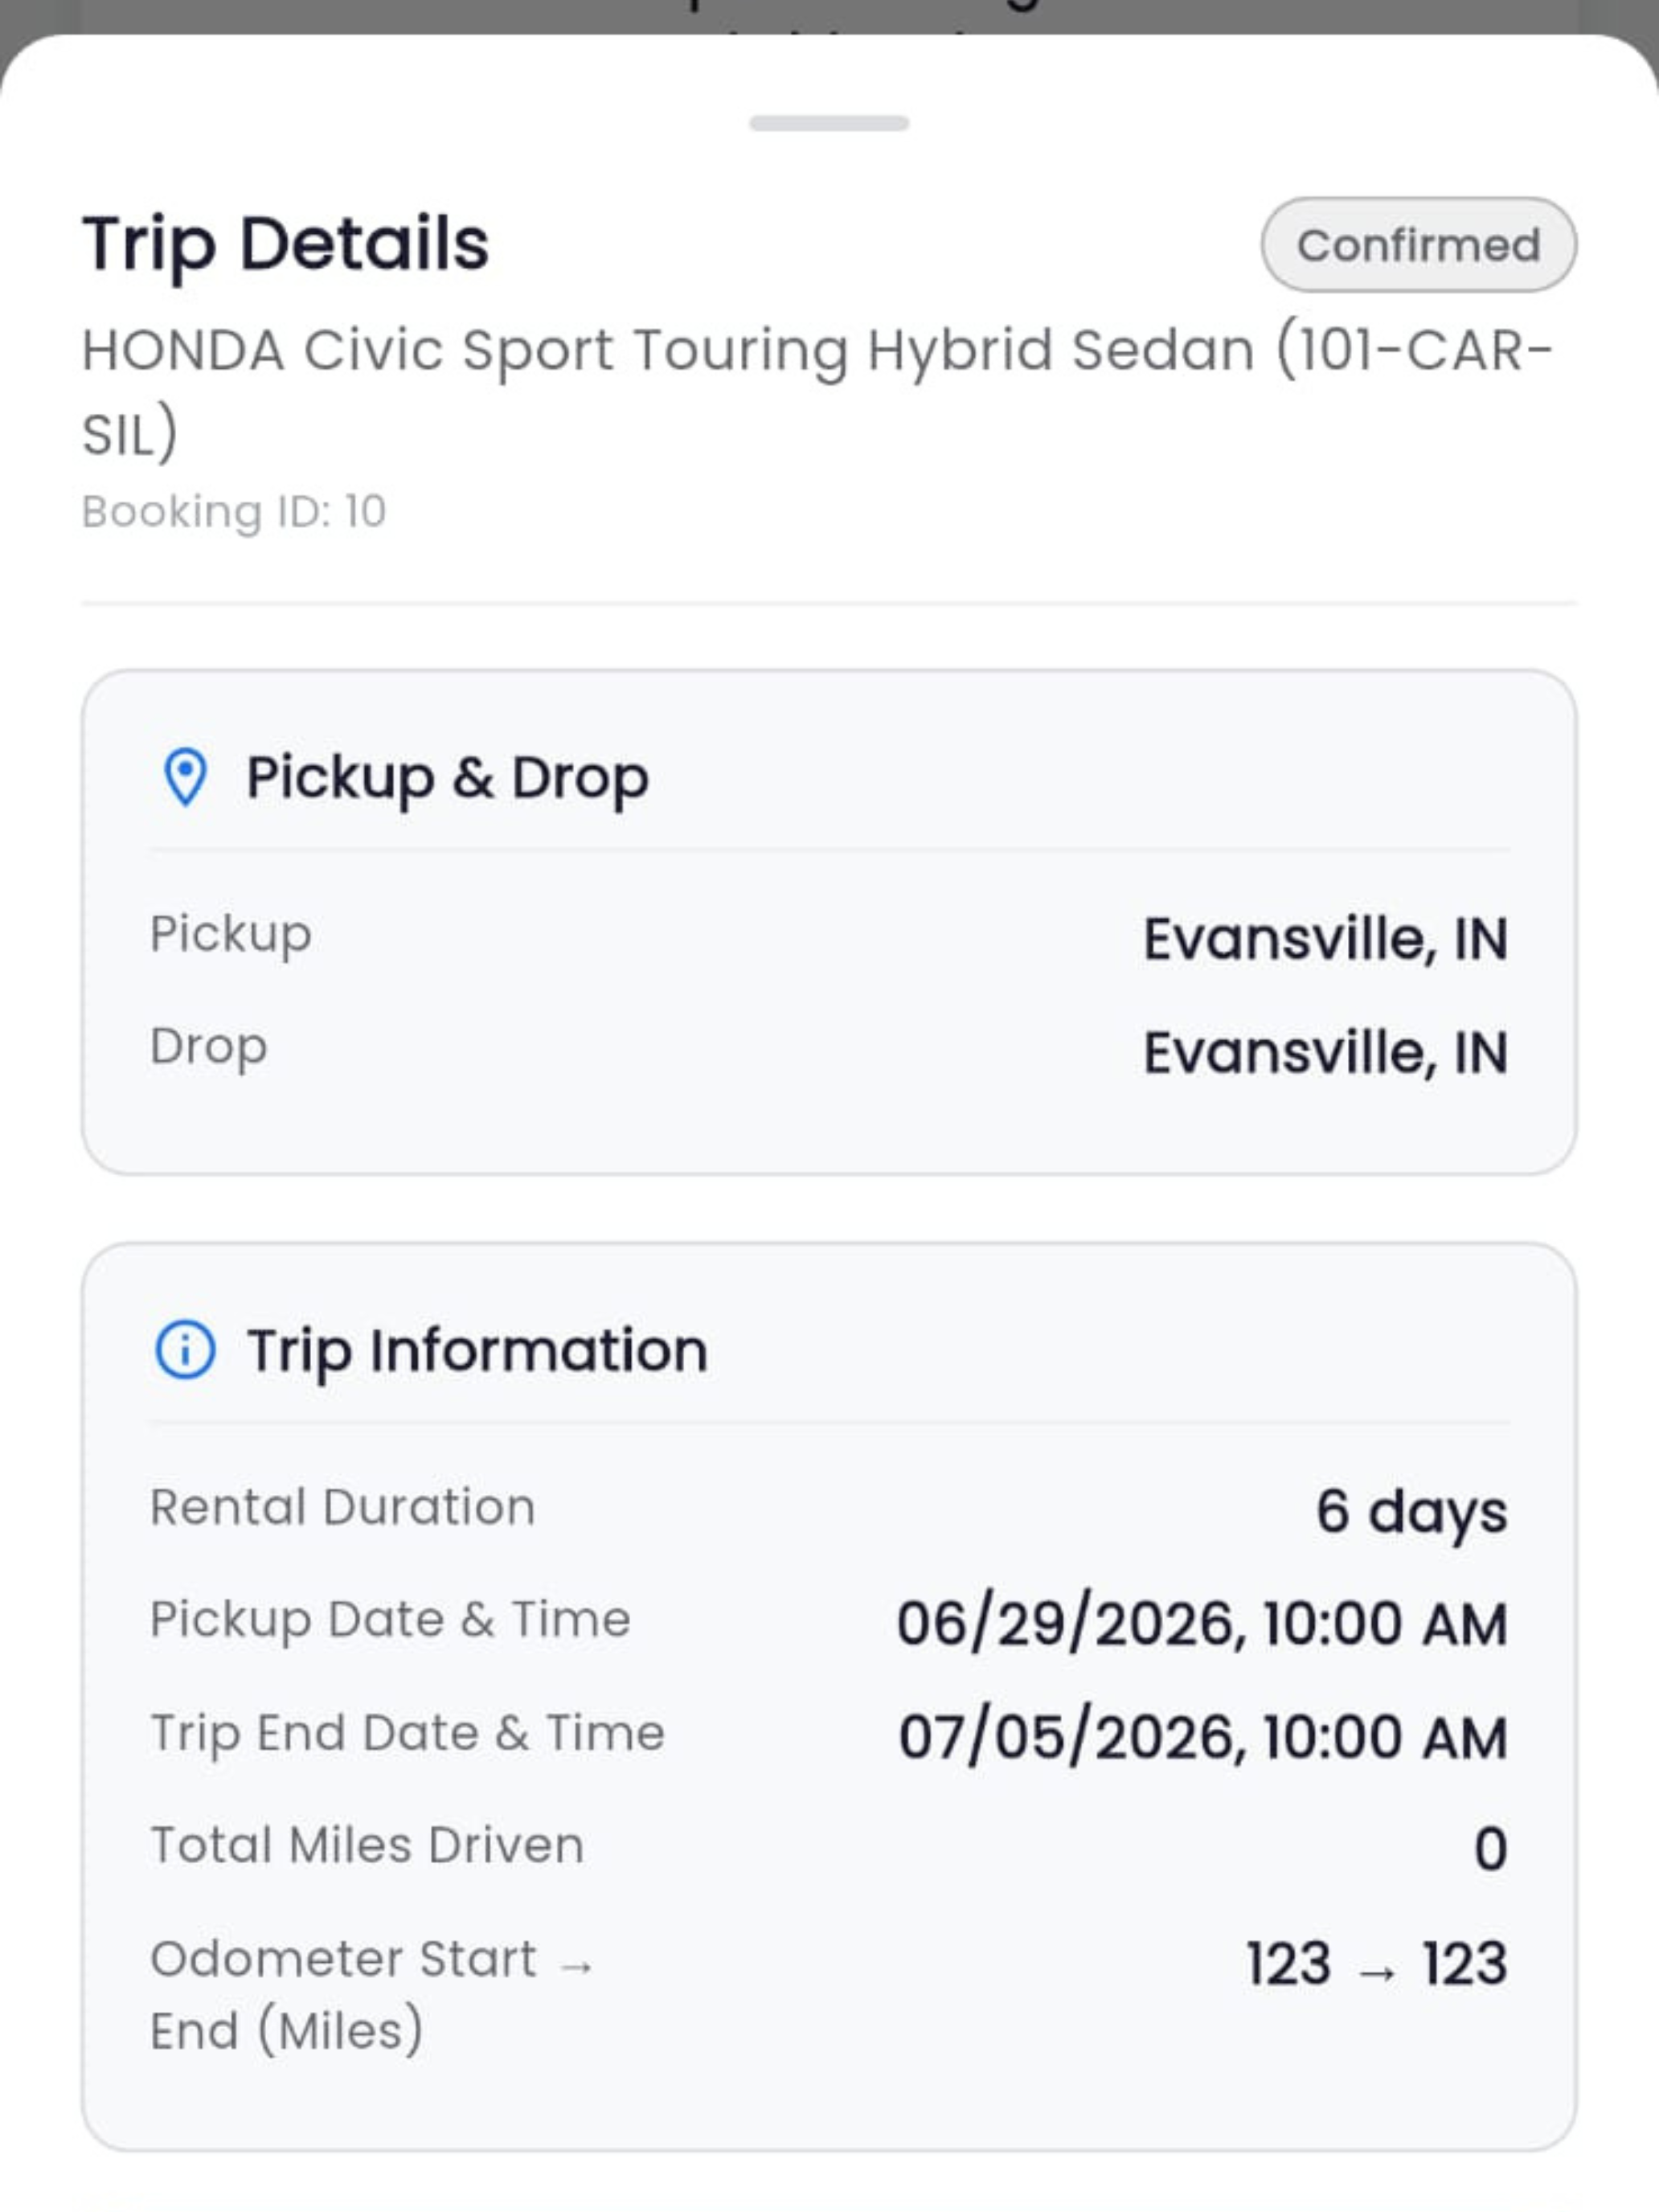This screenshot has width=1659, height=2212.
Task: Select the Trip Information section title
Action: click(478, 1351)
